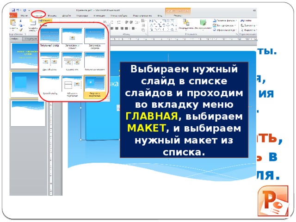The image size is (296, 222).
Task: Align text to the left
Action: click(112, 28)
